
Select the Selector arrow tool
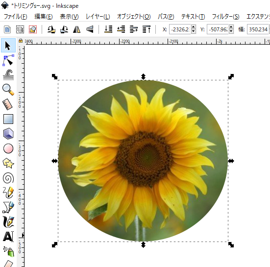[x=8, y=46]
